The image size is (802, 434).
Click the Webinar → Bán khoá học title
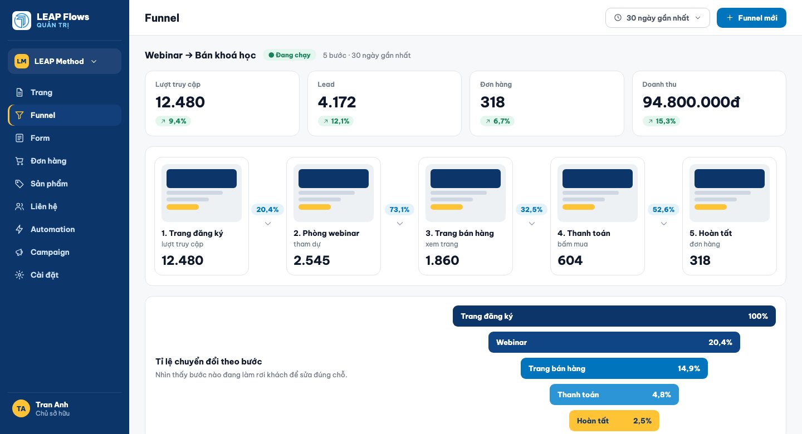pos(200,55)
